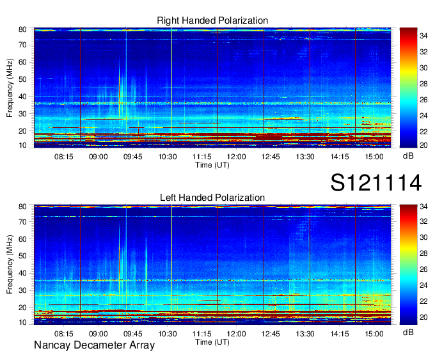The image size is (435, 353).
Task: Click the 22 dB tick on Left Handed color bar
Action: click(x=423, y=301)
